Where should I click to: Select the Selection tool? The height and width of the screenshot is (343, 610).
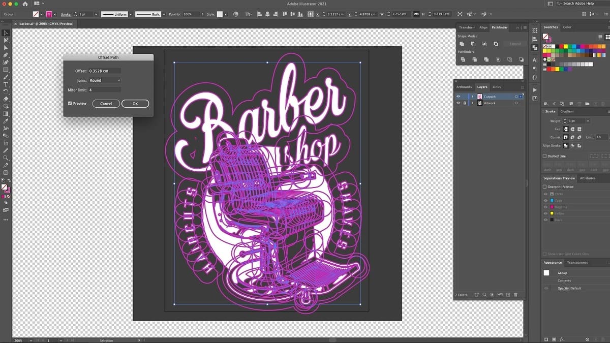[6, 32]
